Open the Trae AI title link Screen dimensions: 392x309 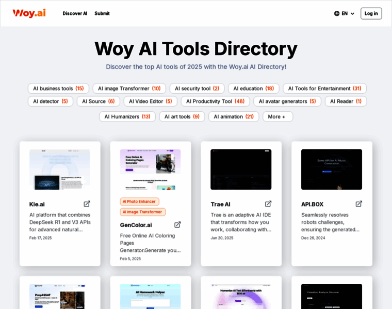tap(221, 204)
